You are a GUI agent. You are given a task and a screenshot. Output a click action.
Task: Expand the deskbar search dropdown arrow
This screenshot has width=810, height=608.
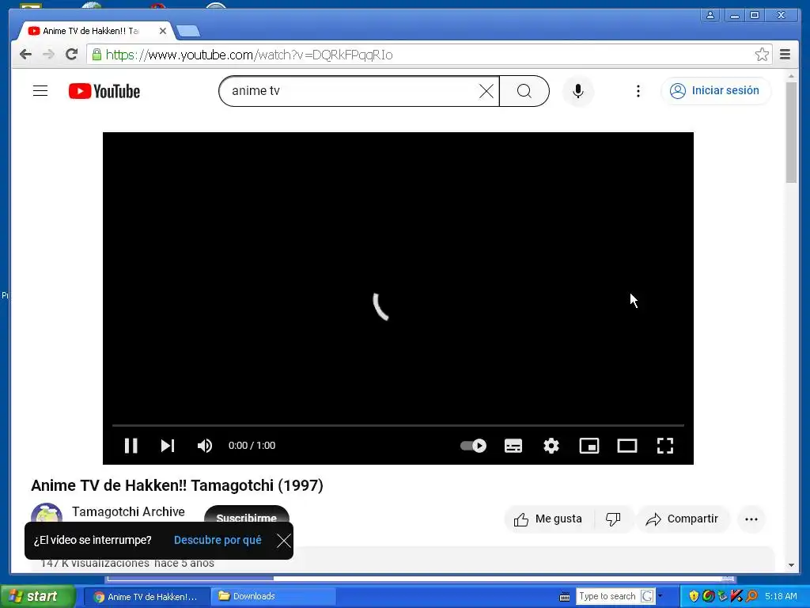pos(660,597)
